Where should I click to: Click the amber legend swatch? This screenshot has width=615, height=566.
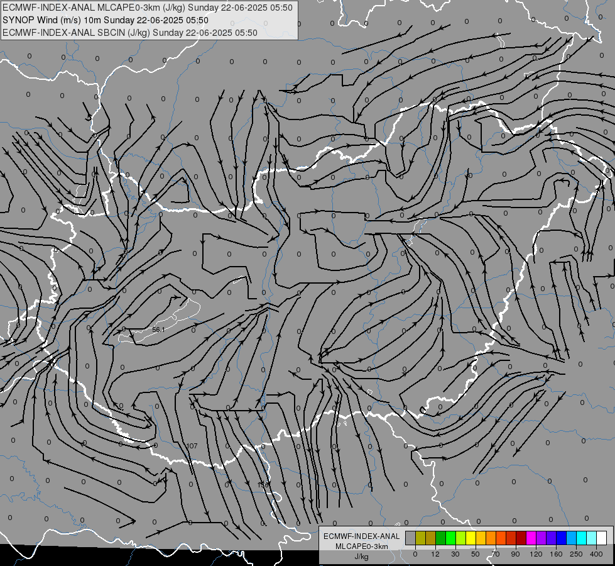pyautogui.click(x=481, y=538)
